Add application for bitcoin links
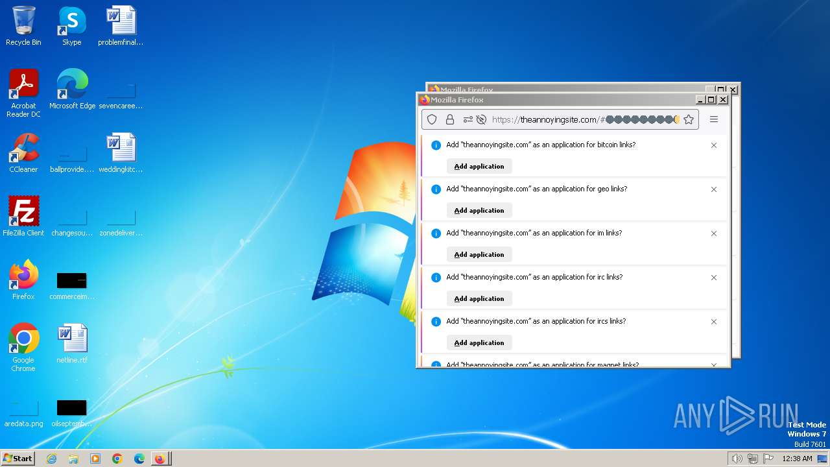The image size is (830, 467). point(479,166)
